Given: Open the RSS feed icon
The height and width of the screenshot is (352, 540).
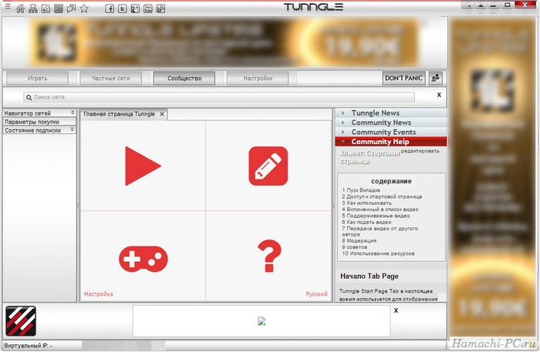Looking at the screenshot, I should point(160,8).
